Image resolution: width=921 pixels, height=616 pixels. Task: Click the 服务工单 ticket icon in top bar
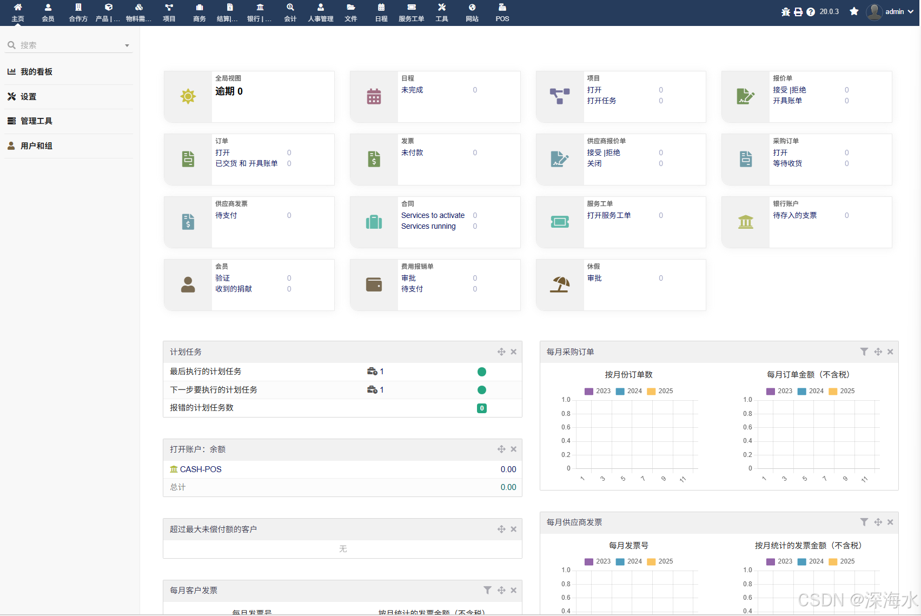[412, 8]
